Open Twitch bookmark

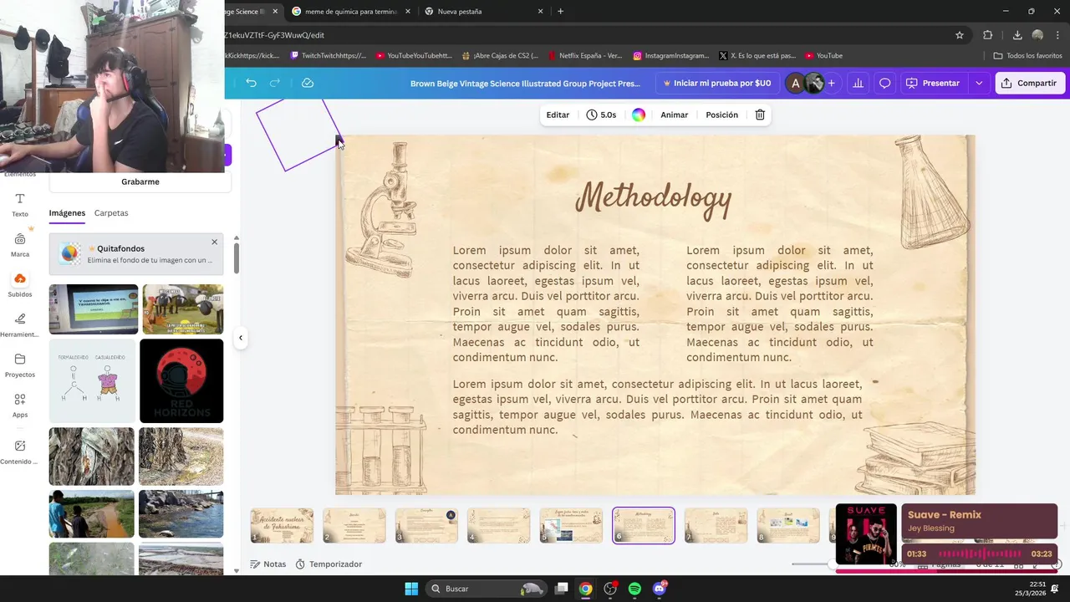tap(328, 55)
